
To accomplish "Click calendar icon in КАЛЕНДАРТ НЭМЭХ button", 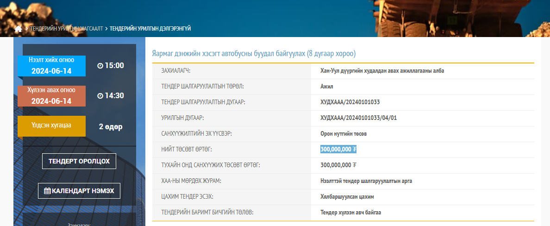I will point(48,191).
